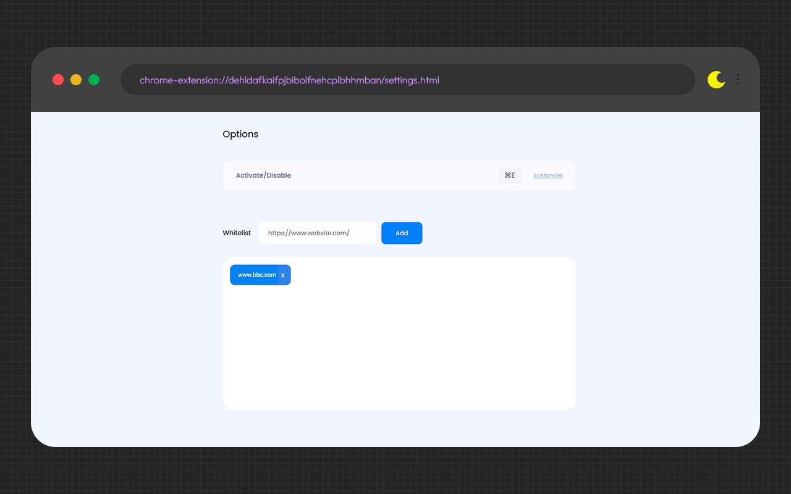Remove www.bbc.com using its x button

[283, 275]
